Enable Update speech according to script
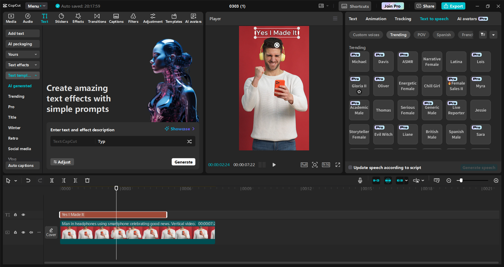The image size is (504, 267). [350, 167]
